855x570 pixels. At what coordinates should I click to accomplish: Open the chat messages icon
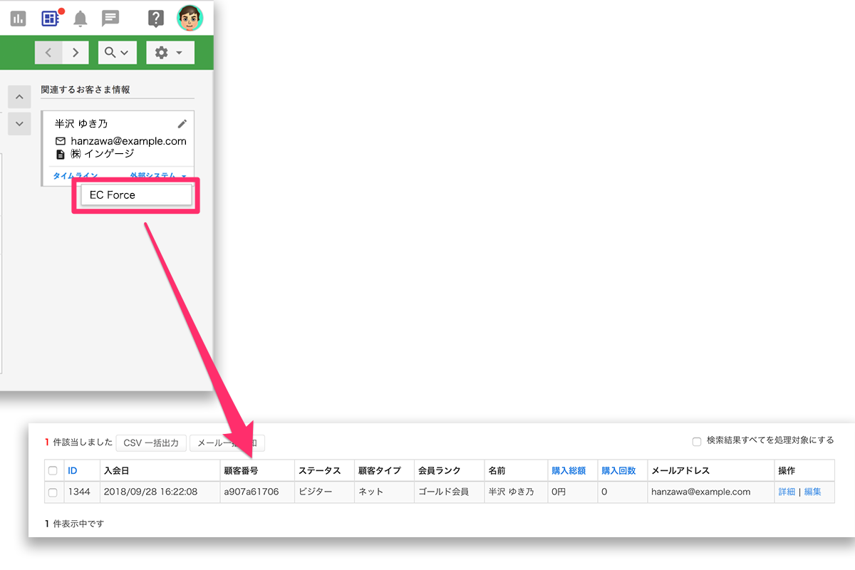[x=110, y=19]
